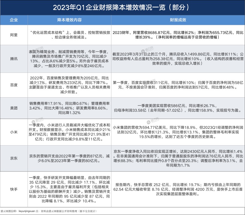Image resolution: width=245 pixels, height=215 pixels.
Task: Click Xiaomi's gross margin results cell
Action: [177, 132]
